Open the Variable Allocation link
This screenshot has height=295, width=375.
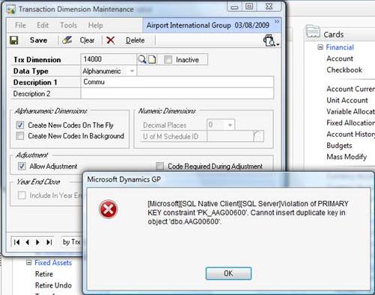351,111
